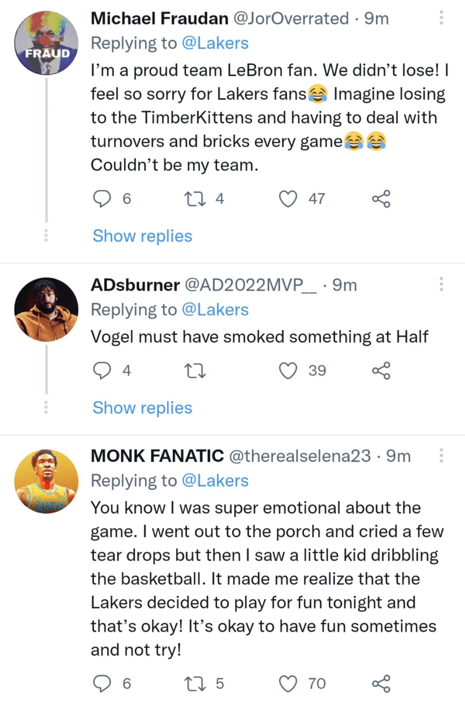
Task: Share MONK FANATIC's tweet
Action: tap(381, 684)
